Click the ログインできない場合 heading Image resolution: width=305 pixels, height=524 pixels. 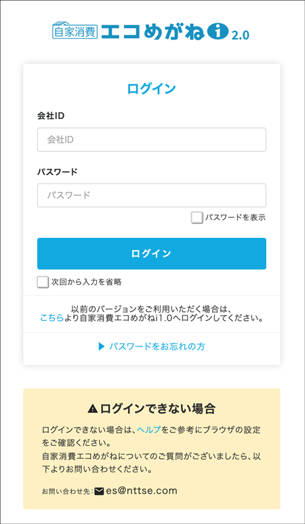[x=158, y=408]
